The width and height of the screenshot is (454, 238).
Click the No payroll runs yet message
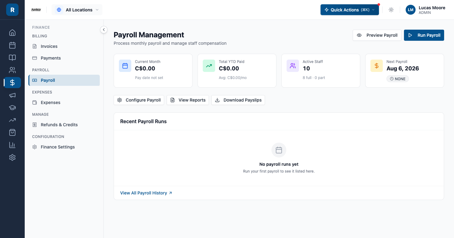(279, 164)
